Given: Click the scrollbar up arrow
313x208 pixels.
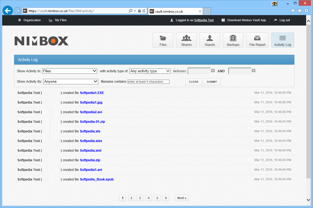Looking at the screenshot, I should coord(308,21).
